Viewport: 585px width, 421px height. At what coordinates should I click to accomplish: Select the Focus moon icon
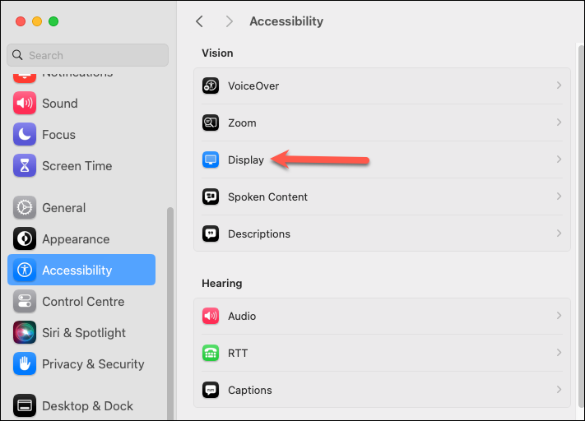pyautogui.click(x=25, y=134)
